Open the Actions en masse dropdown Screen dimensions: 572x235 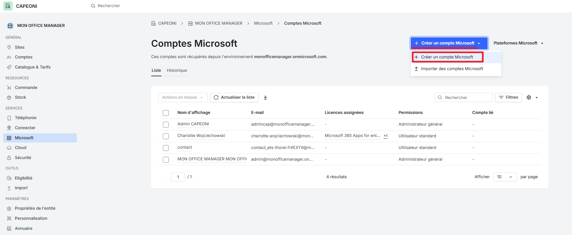(x=183, y=97)
